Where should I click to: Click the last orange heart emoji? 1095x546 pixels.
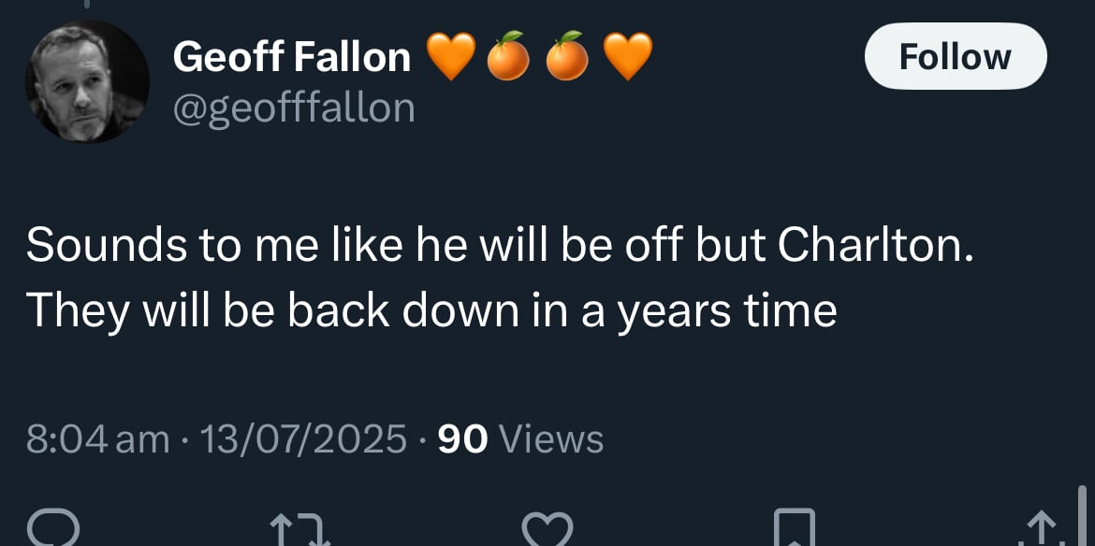(x=627, y=56)
